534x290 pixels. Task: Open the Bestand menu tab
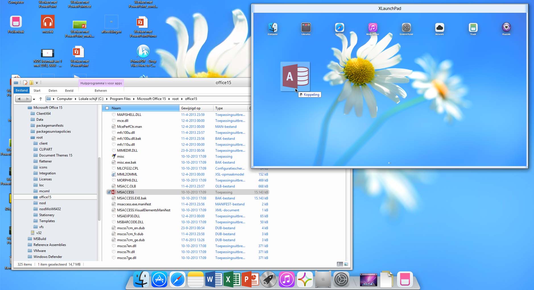(22, 90)
